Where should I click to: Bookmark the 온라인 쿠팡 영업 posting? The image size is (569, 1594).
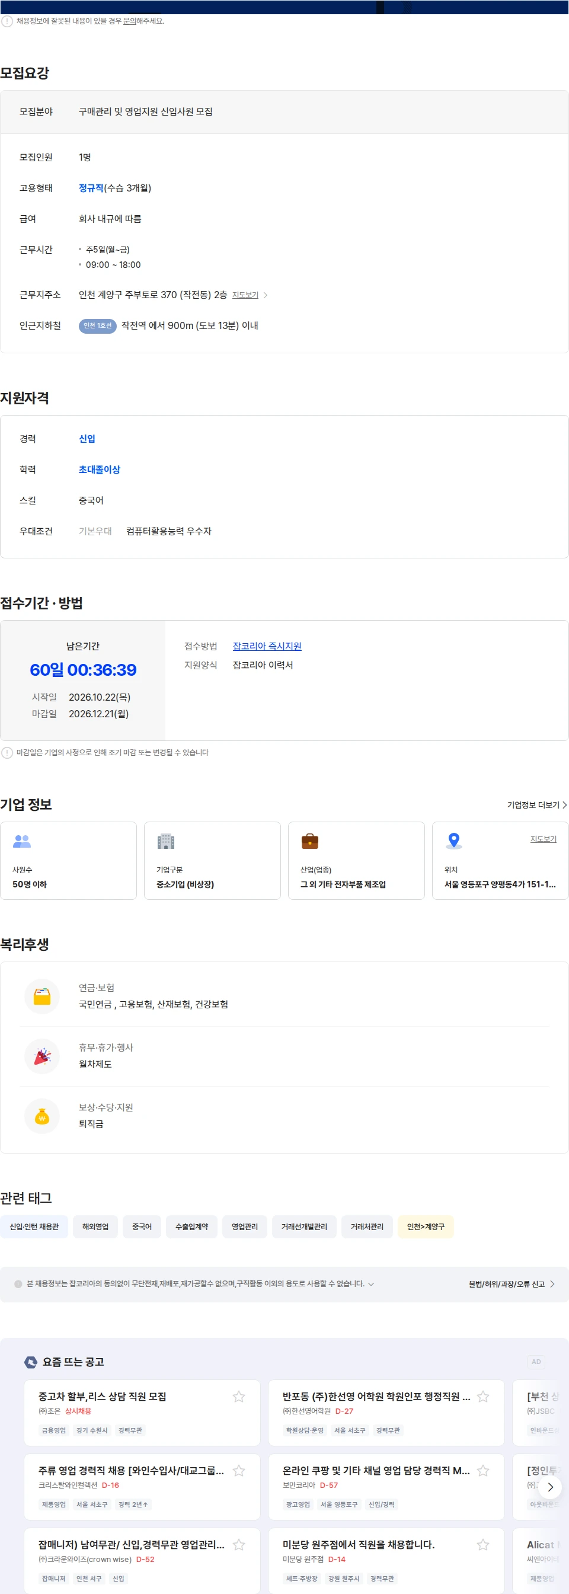(x=483, y=1471)
